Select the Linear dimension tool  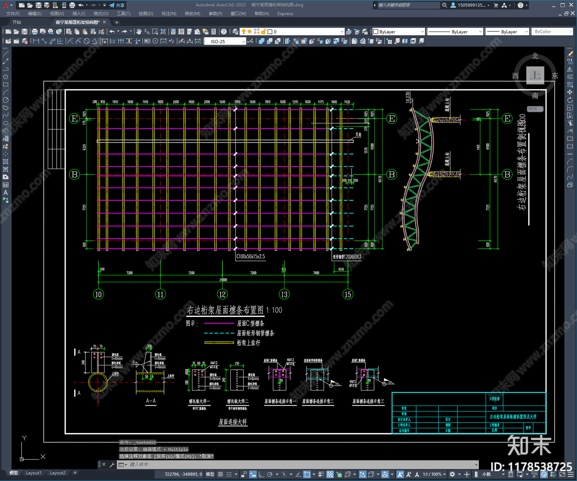pos(36,41)
